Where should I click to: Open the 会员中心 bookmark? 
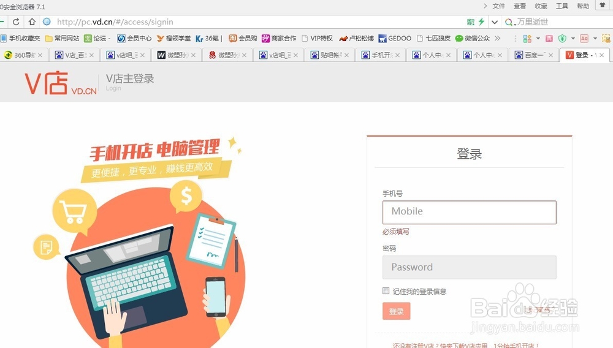134,38
